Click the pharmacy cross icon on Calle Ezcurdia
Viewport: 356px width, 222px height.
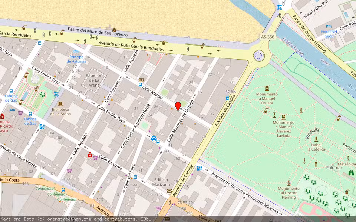pos(90,155)
